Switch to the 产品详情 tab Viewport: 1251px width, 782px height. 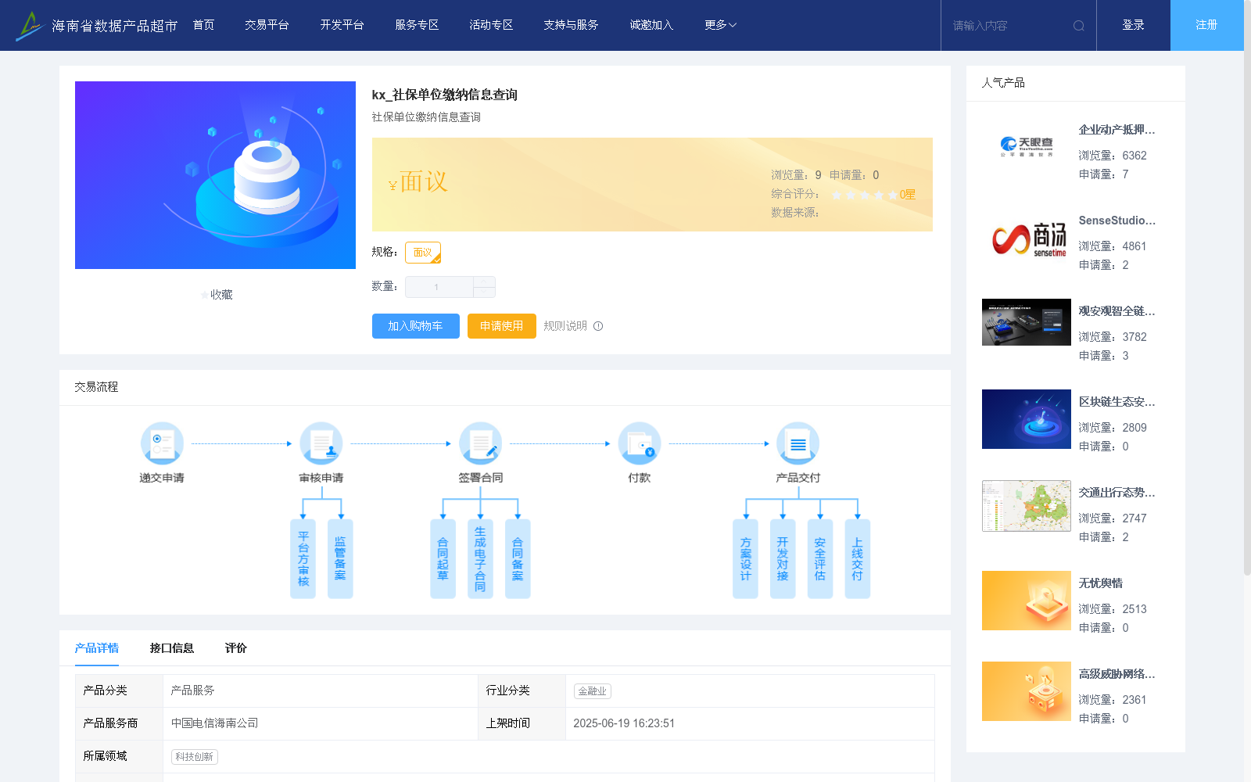click(x=97, y=648)
